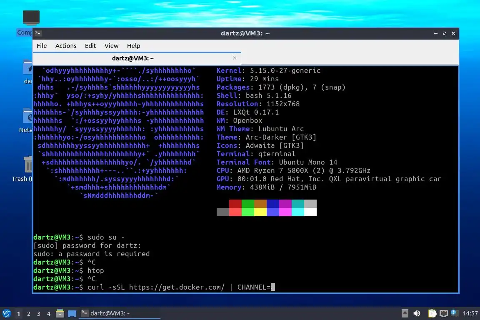Open the Lubuntu start menu icon

[6, 313]
